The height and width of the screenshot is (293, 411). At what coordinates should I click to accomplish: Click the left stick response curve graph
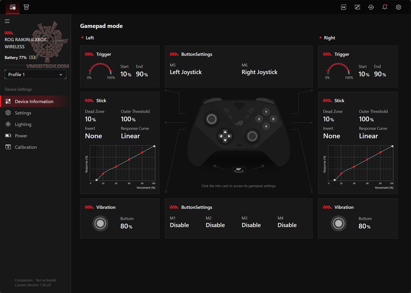pyautogui.click(x=123, y=163)
